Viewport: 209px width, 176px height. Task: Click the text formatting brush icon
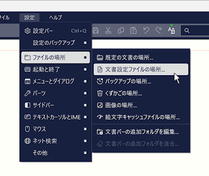(x=171, y=30)
